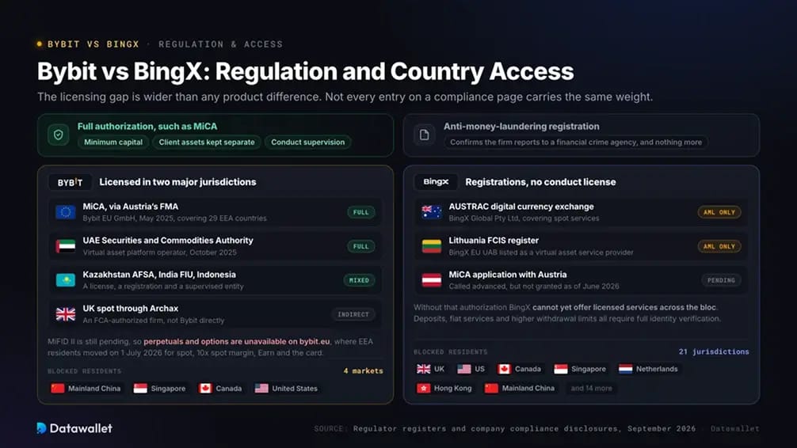Click the UAE flag icon
Image resolution: width=797 pixels, height=448 pixels.
coord(66,246)
